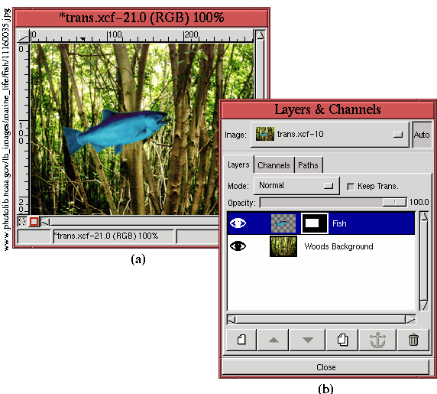Switch to the Channels tab

tap(274, 165)
